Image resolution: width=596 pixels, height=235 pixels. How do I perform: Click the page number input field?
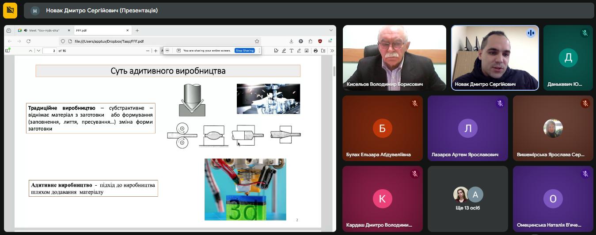tap(49, 51)
